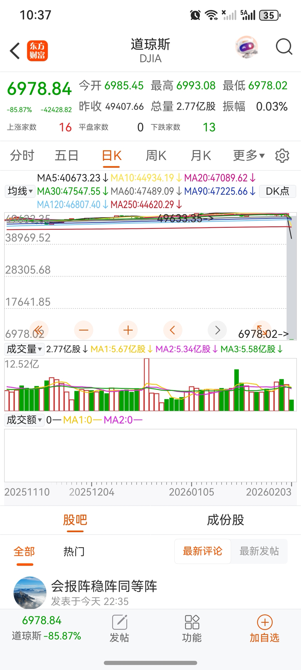Switch to the 分时 tab

[x=22, y=156]
